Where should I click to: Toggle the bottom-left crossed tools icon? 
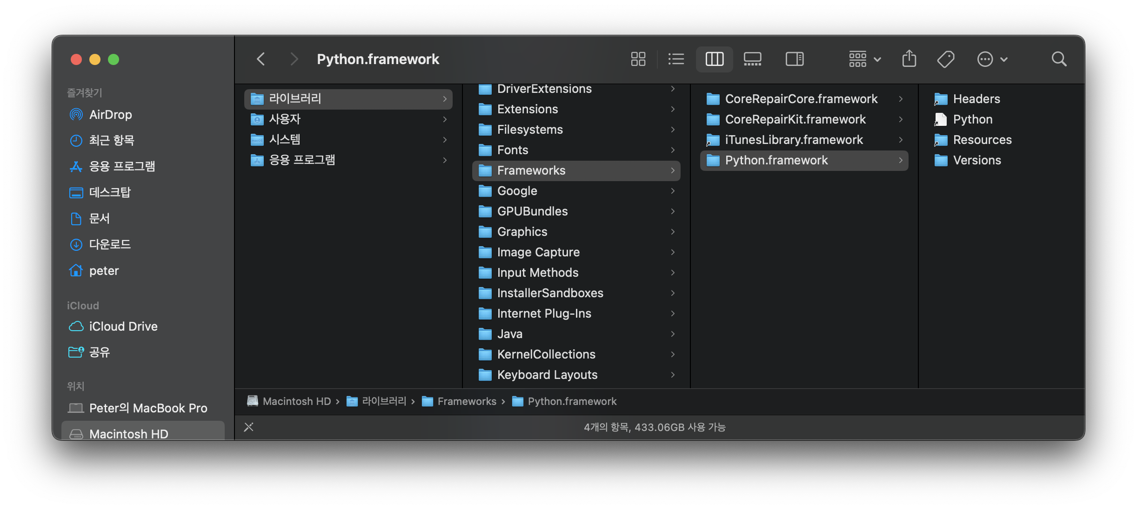coord(249,427)
